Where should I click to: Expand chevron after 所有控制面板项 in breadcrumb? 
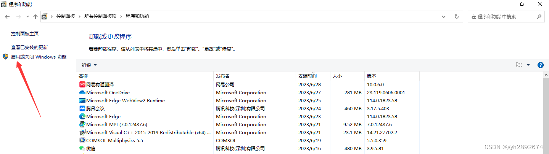pyautogui.click(x=121, y=16)
